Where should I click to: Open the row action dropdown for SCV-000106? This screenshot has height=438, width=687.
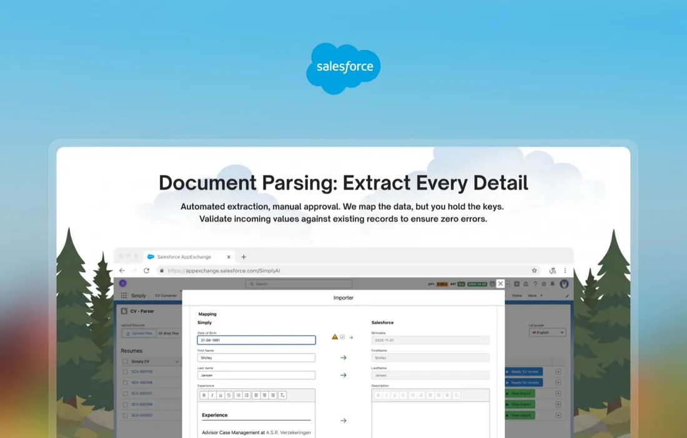click(x=558, y=404)
